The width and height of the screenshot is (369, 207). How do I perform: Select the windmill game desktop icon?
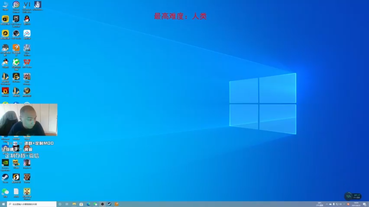[27, 193]
